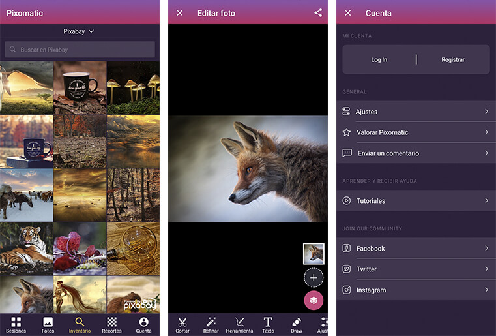
Task: Click the chevron on Valorar Pixomatic row
Action: coord(486,132)
